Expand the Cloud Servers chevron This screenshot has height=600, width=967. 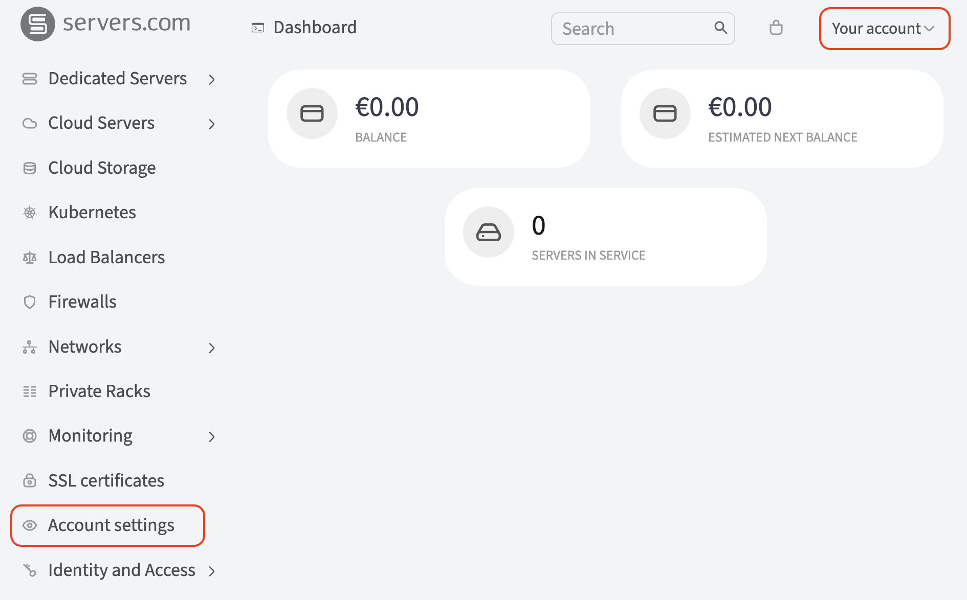click(212, 124)
